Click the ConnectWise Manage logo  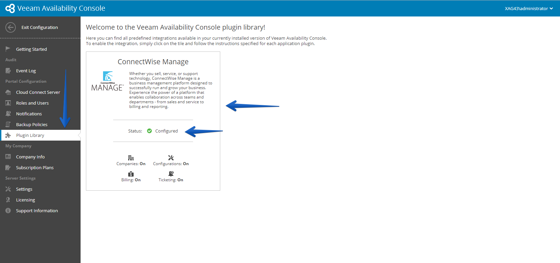tap(107, 81)
